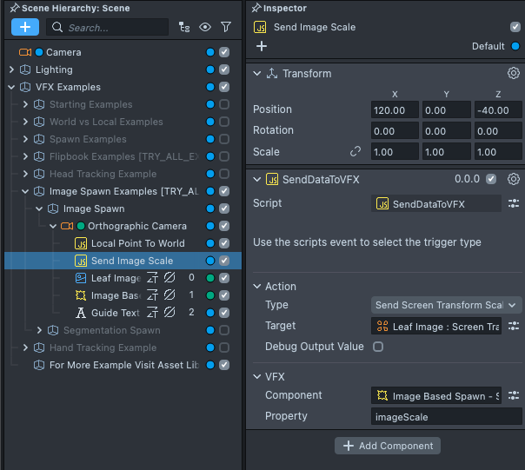This screenshot has width=525, height=470.
Task: Expand the Lighting tree item
Action: 11,70
